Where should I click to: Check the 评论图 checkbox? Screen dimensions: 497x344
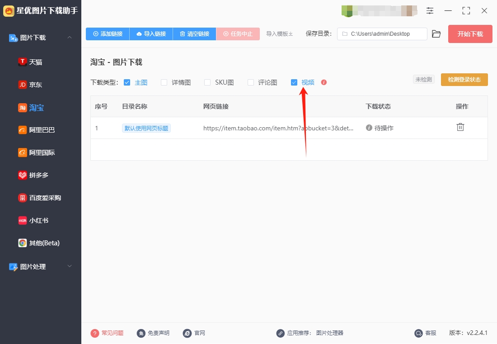pyautogui.click(x=250, y=82)
